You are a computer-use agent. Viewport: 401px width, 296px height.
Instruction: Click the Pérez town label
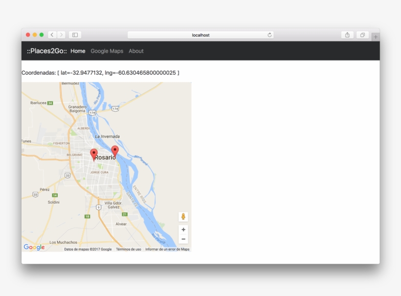45,190
